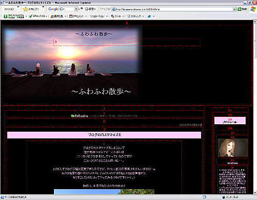
Task: Click the Google toolbar search field
Action: tap(67, 9)
